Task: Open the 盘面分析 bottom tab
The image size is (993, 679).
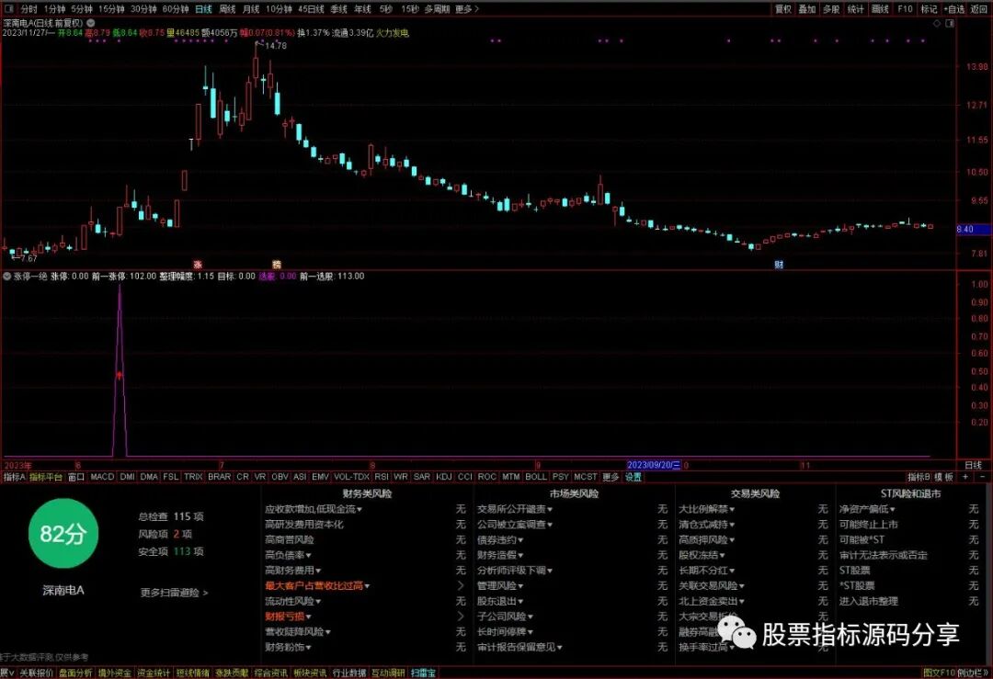Action: coord(75,673)
